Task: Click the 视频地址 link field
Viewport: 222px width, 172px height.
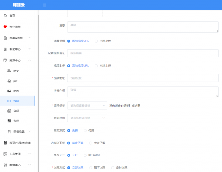Action: (143, 78)
